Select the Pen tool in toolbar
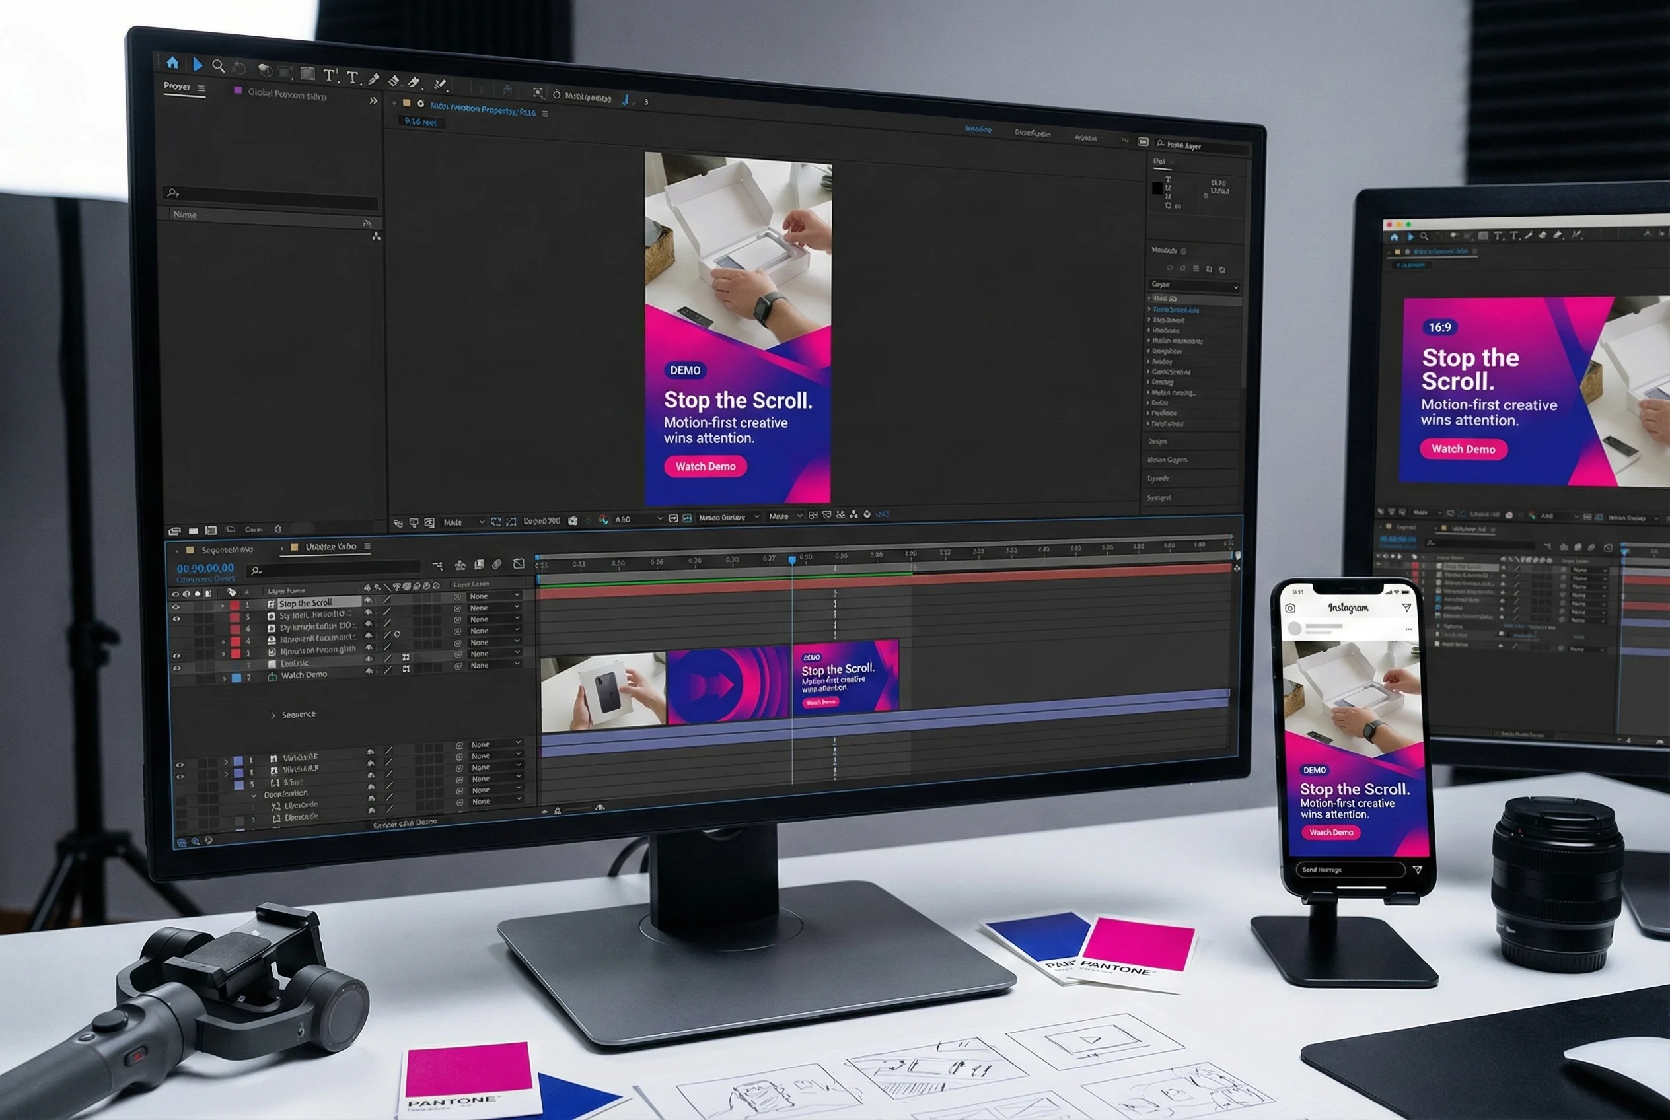Screen dimensions: 1670x1120 pyautogui.click(x=374, y=79)
